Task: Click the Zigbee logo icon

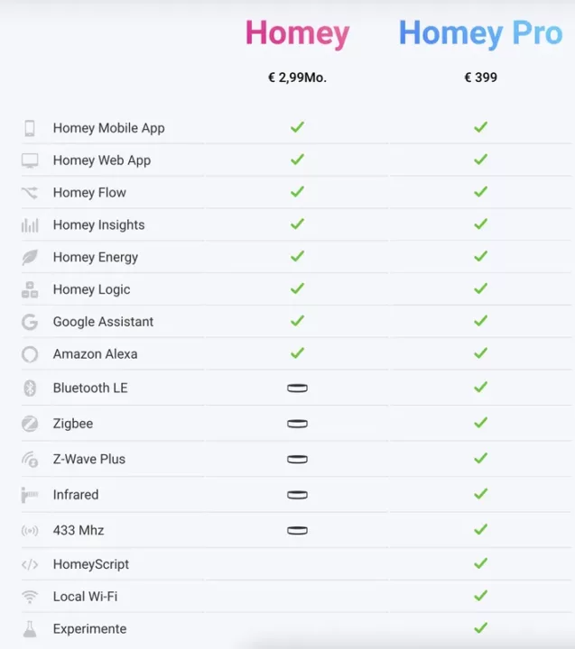Action: (30, 424)
